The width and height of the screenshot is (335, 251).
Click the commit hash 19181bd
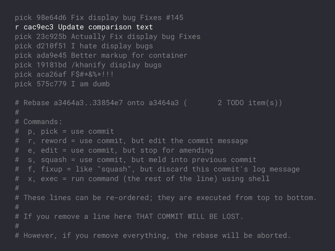click(51, 65)
